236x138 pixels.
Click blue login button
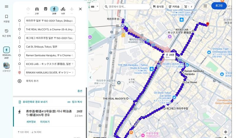219,6
